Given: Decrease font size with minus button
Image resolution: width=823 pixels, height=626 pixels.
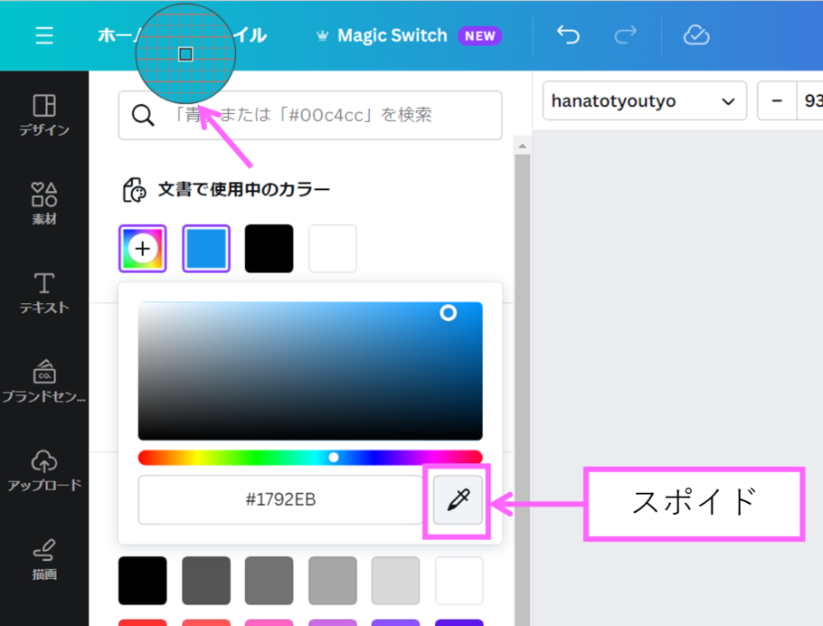Looking at the screenshot, I should point(777,101).
